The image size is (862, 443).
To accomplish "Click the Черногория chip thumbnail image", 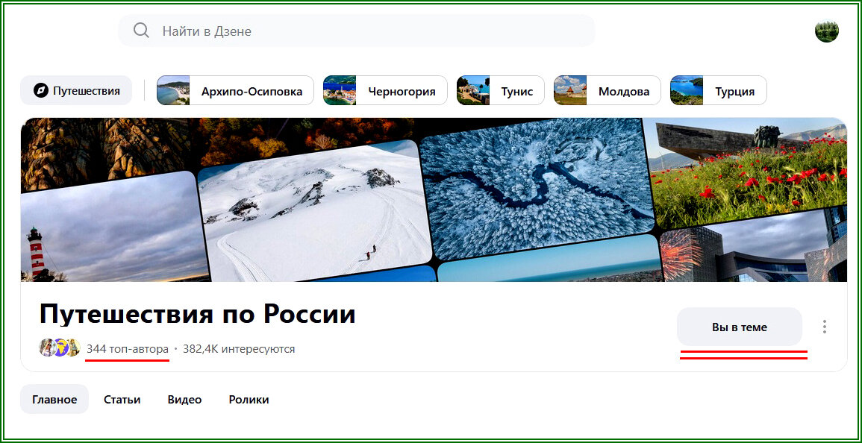I will click(340, 89).
